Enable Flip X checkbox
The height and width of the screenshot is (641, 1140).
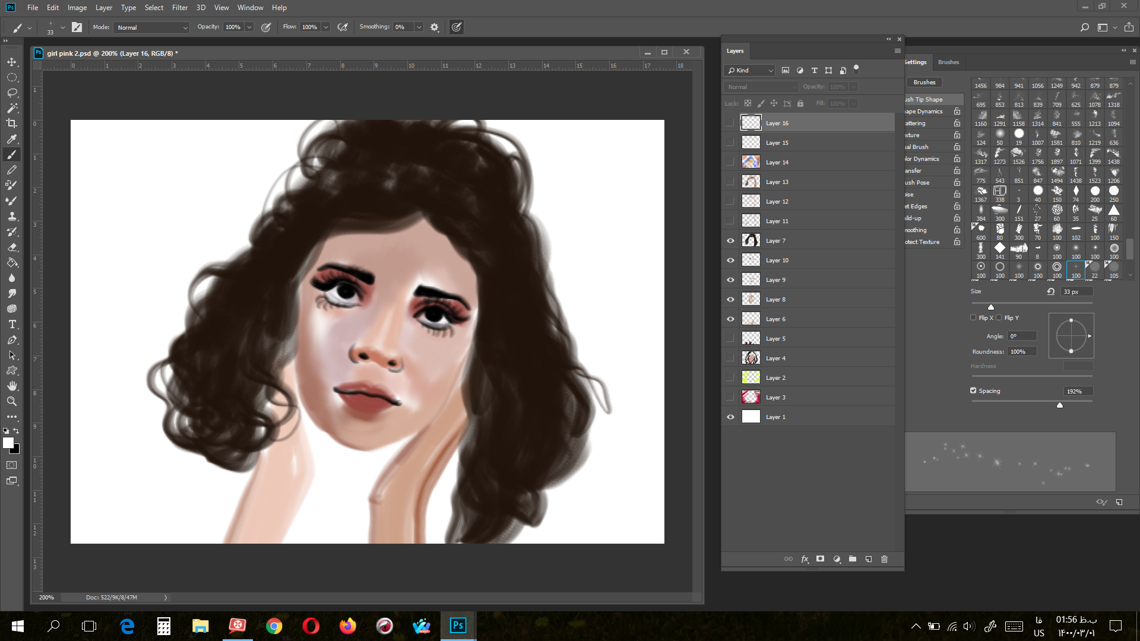tap(973, 318)
